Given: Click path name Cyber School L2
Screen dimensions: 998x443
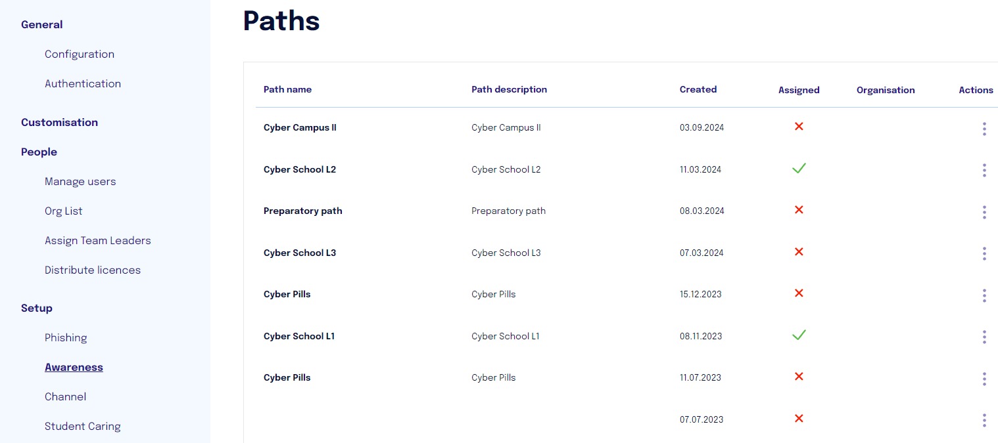Looking at the screenshot, I should (300, 169).
